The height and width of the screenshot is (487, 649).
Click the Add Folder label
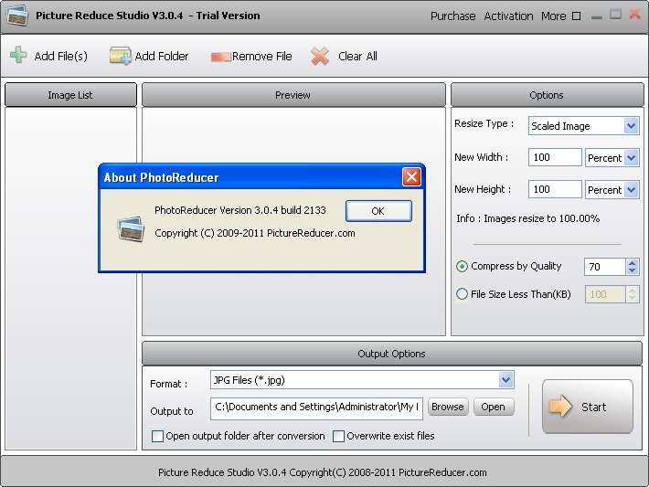[x=162, y=56]
